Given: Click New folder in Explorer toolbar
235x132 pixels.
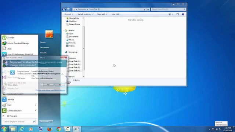Looking at the screenshot, I should [116, 14].
